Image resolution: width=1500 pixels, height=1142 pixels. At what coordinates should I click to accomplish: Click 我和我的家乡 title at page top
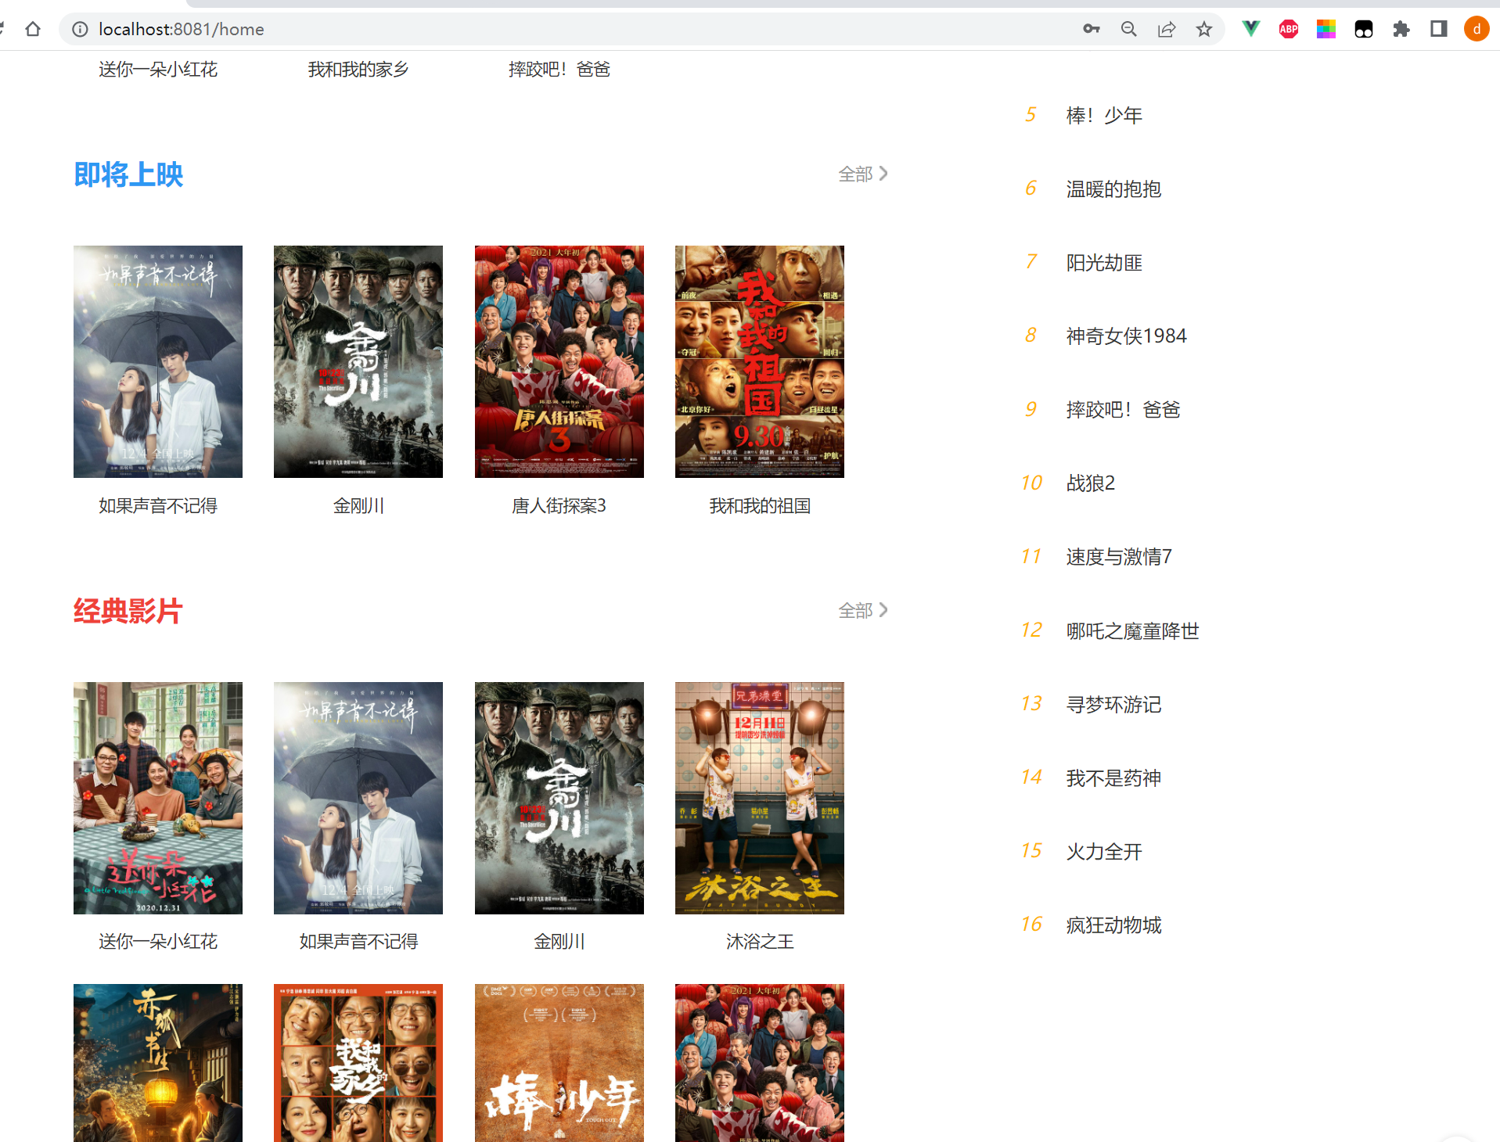[358, 70]
